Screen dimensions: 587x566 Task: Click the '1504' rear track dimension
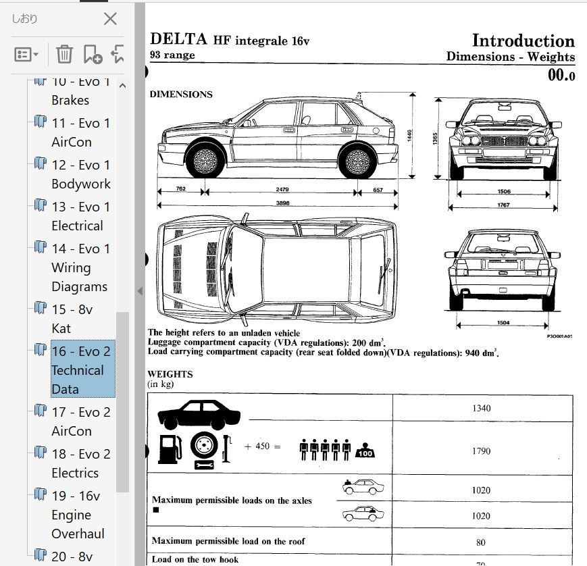click(503, 323)
